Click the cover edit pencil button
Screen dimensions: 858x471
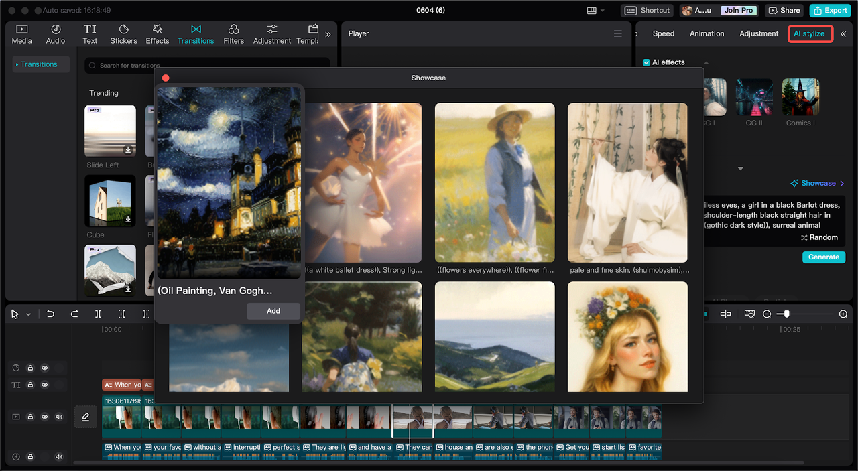(x=86, y=417)
